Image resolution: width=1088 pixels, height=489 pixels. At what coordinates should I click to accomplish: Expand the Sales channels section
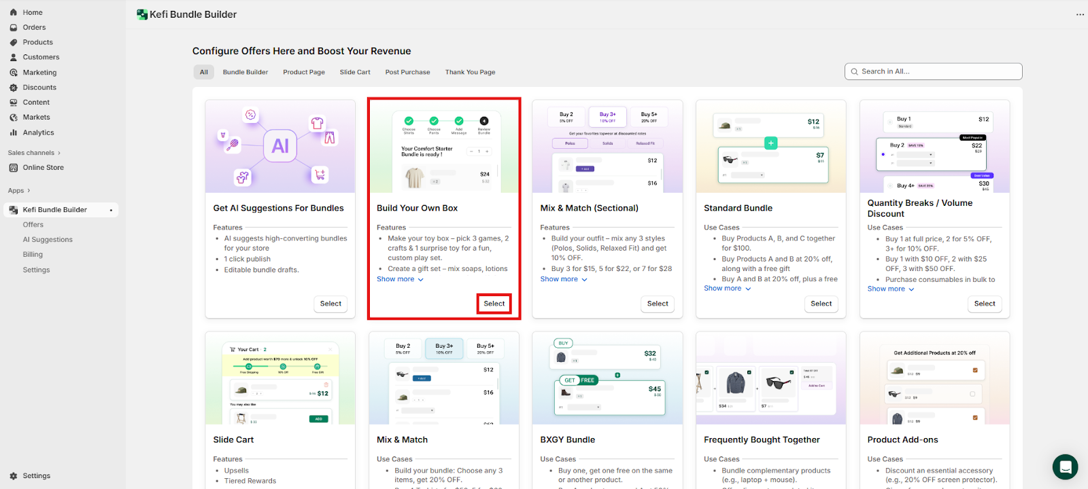34,153
